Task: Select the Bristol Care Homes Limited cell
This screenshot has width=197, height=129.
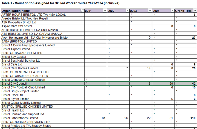Action: [43, 68]
